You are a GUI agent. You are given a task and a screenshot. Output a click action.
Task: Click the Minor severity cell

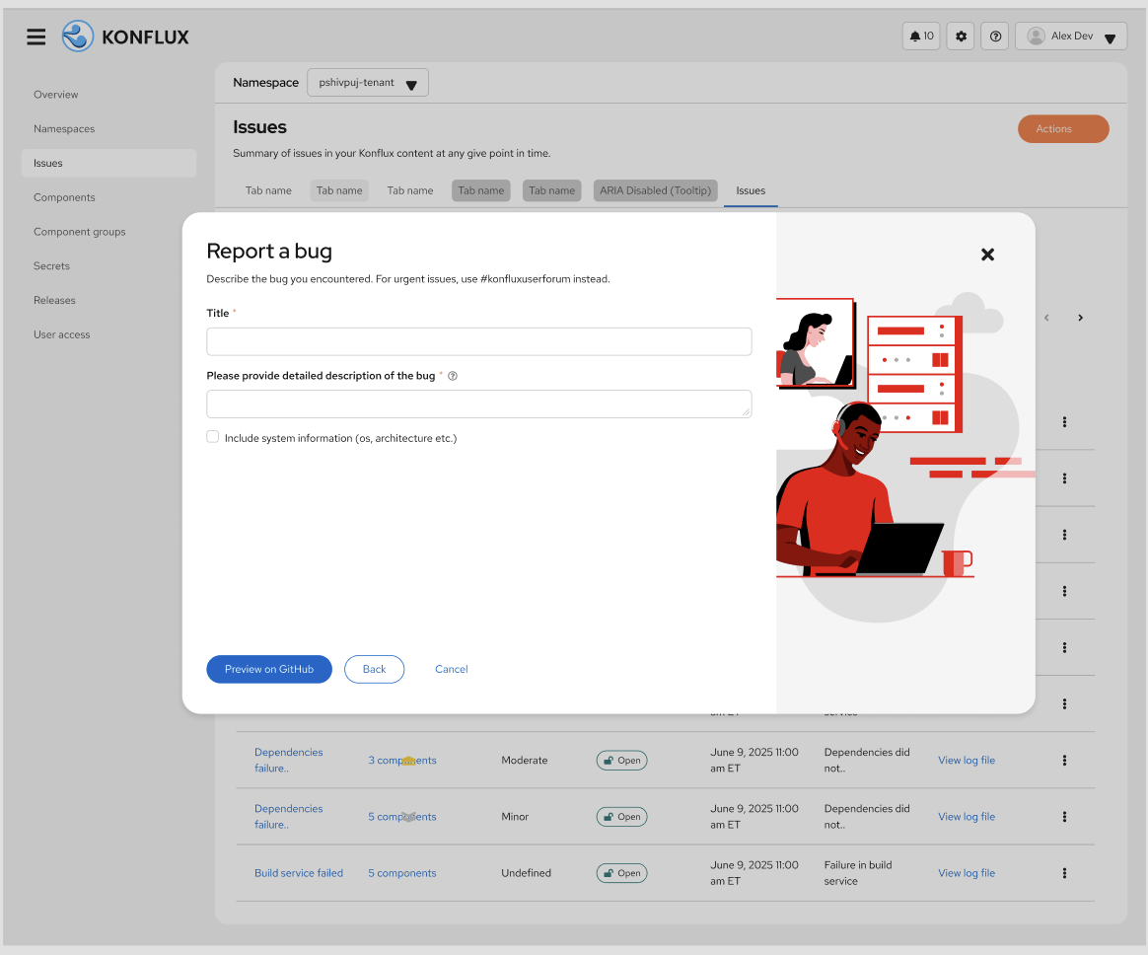[515, 817]
